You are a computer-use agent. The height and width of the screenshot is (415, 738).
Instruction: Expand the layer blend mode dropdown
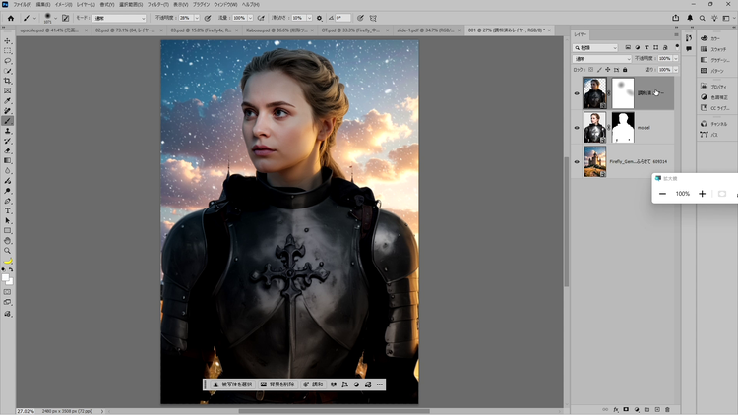coord(602,58)
